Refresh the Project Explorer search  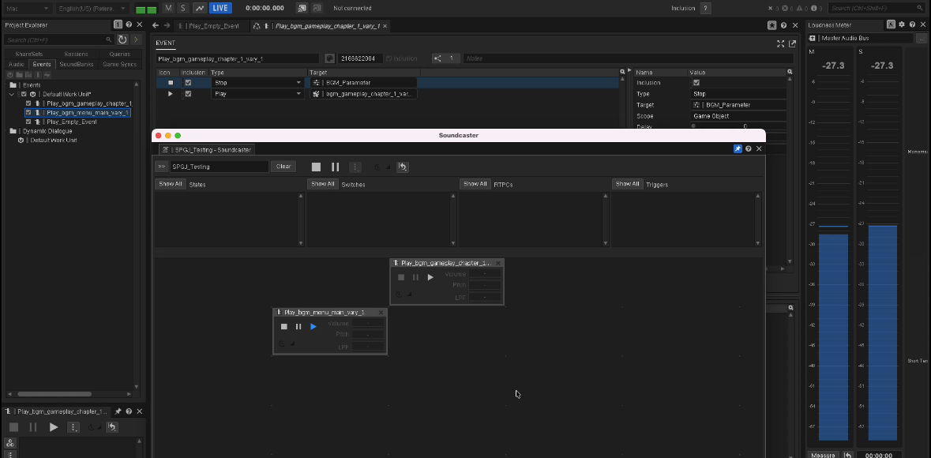[x=122, y=39]
